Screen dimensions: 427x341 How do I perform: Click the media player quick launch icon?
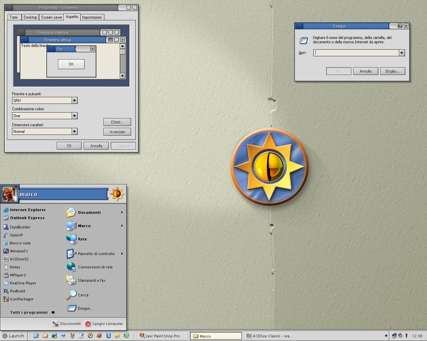(90, 336)
